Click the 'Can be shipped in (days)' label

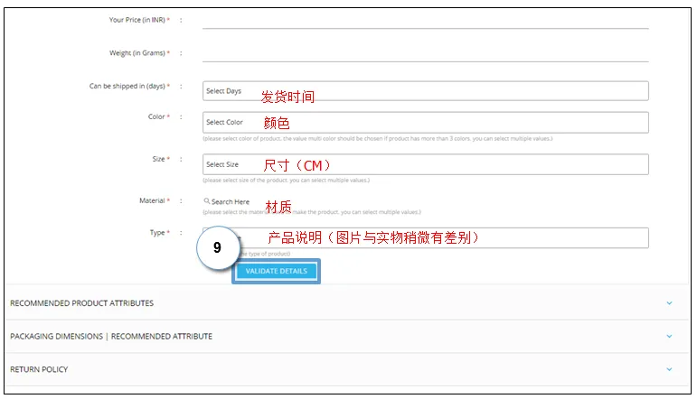pyautogui.click(x=127, y=86)
